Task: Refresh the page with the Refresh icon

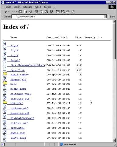Action: coord(25,12)
